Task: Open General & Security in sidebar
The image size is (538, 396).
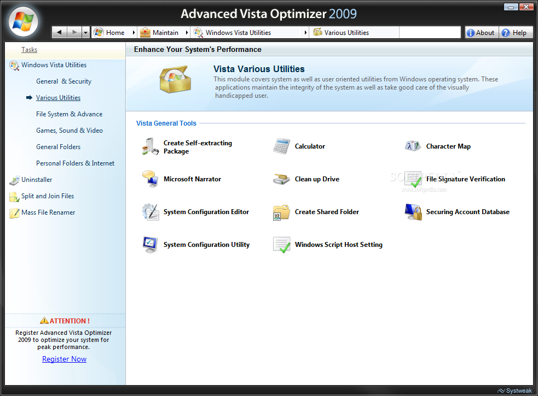Action: coord(64,81)
